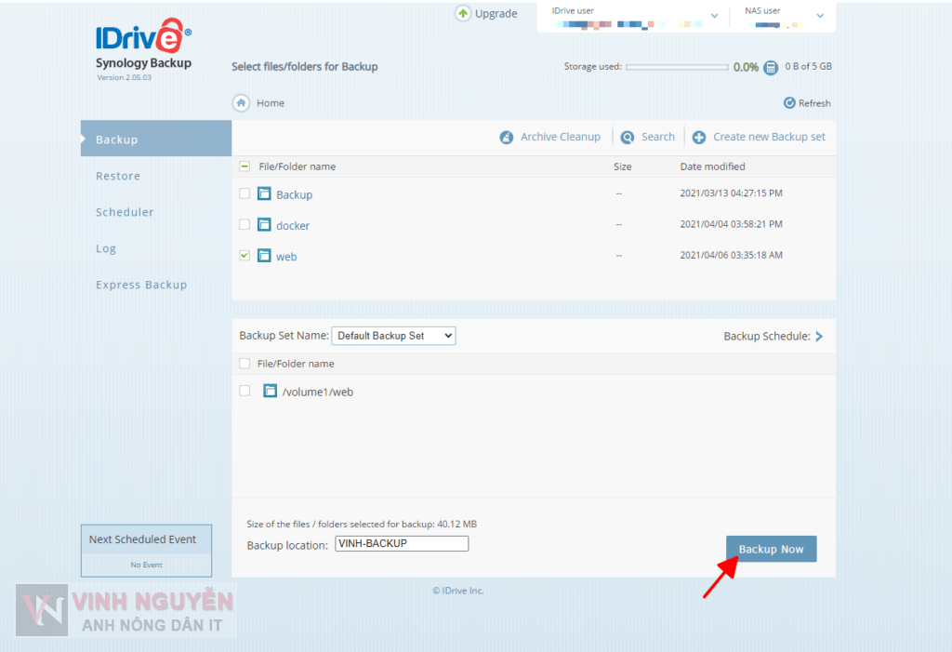Open the Backup Set Name dropdown

click(x=393, y=336)
